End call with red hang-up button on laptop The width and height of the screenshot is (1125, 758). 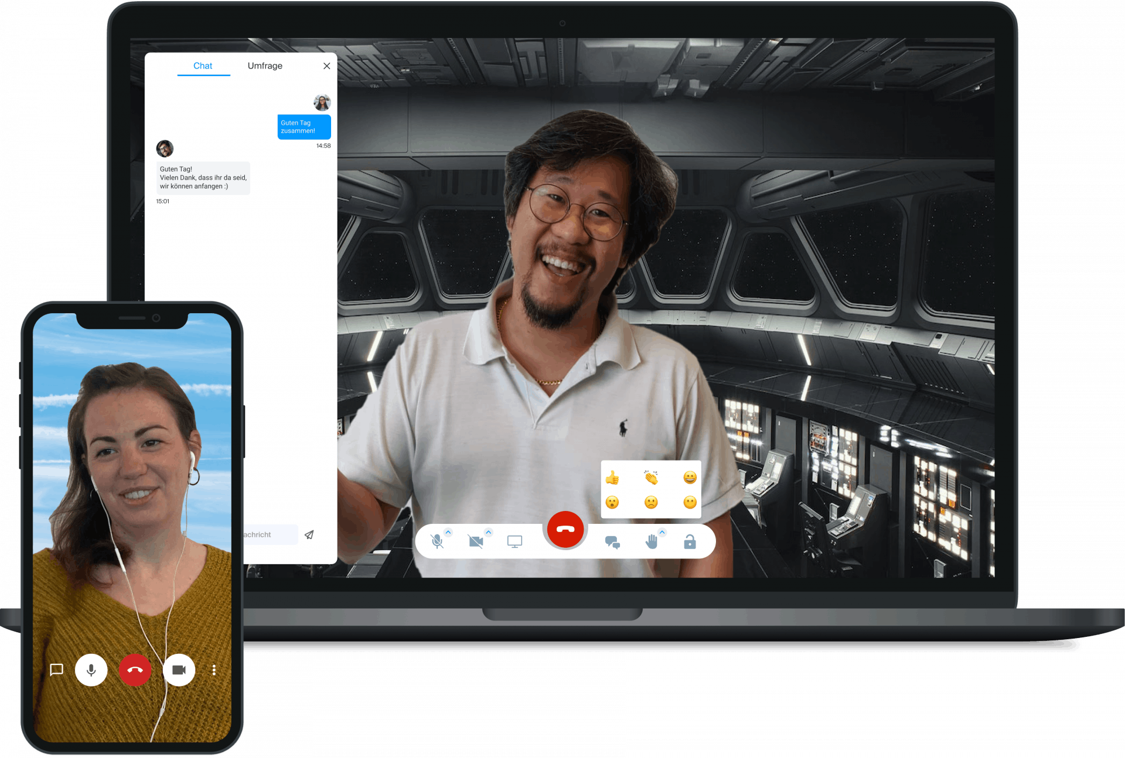pos(565,530)
